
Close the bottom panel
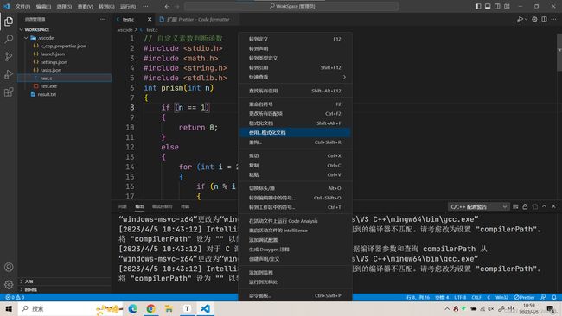553,206
